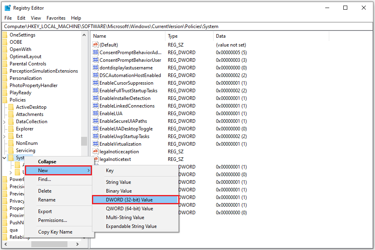Image resolution: width=375 pixels, height=250 pixels.
Task: Click the Attachments folder icon
Action: point(11,114)
